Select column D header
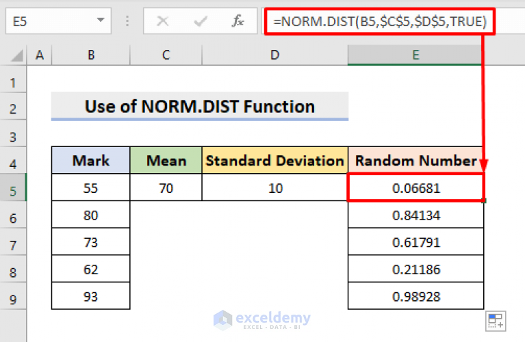The width and height of the screenshot is (525, 342). (x=275, y=55)
